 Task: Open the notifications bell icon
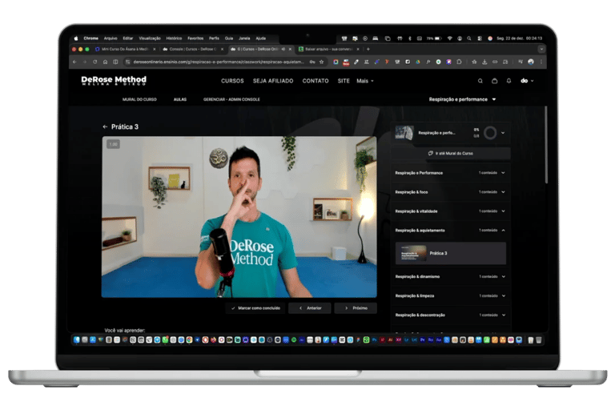coord(508,81)
